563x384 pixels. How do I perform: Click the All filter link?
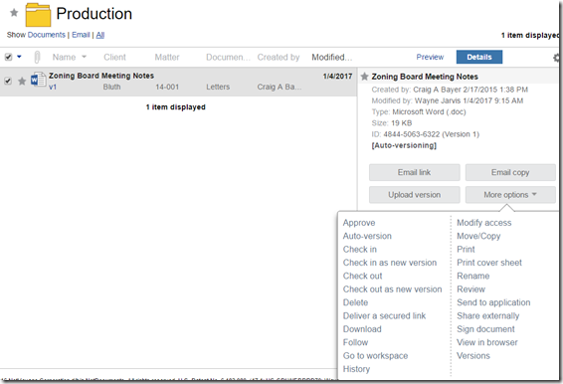(x=100, y=35)
